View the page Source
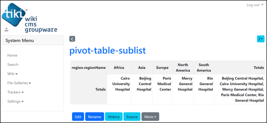This screenshot has width=267, height=123. [132, 117]
